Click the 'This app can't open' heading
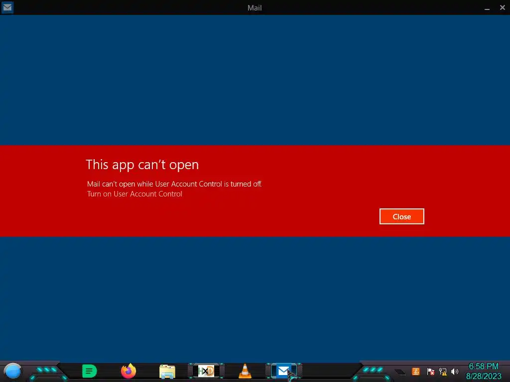This screenshot has height=382, width=510. (x=142, y=165)
